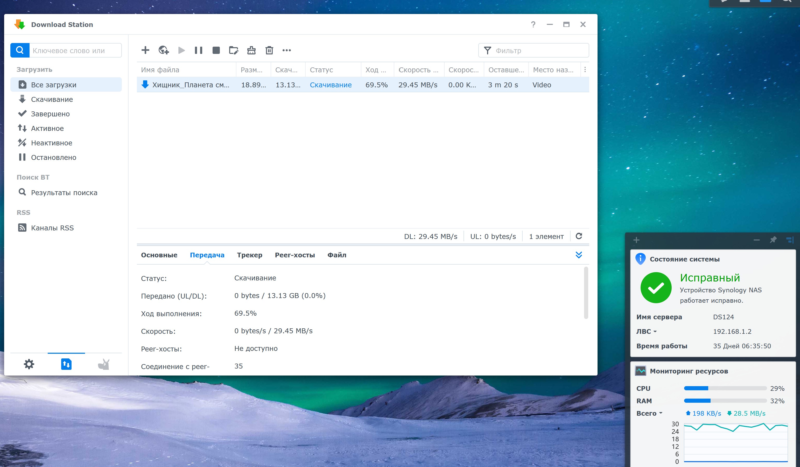The height and width of the screenshot is (467, 800).
Task: Click the clear completed tasks broom icon
Action: click(x=251, y=50)
